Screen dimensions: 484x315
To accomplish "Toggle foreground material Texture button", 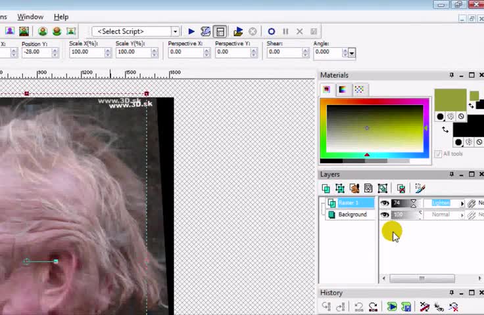I will click(x=450, y=116).
